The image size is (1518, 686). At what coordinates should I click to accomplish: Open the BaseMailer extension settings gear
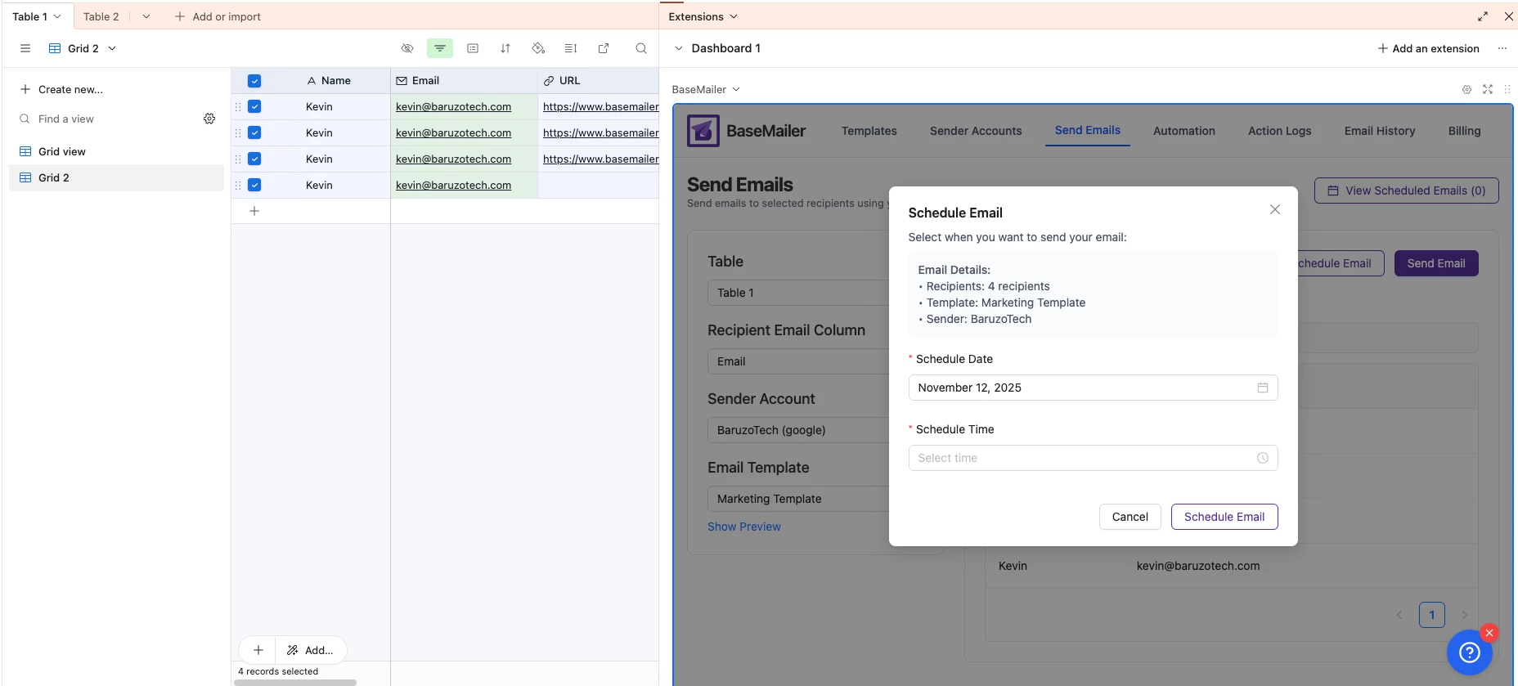tap(1466, 89)
